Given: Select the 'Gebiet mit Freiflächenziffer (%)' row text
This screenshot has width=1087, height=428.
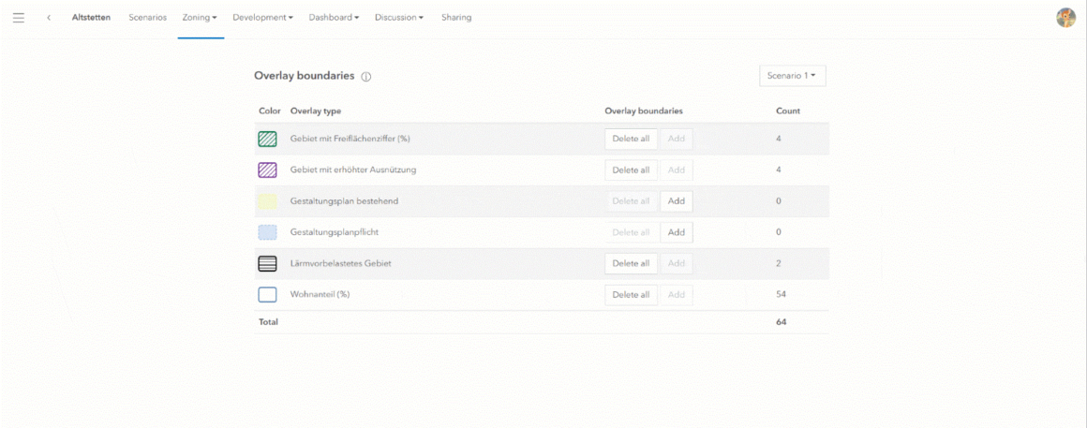Looking at the screenshot, I should point(350,139).
